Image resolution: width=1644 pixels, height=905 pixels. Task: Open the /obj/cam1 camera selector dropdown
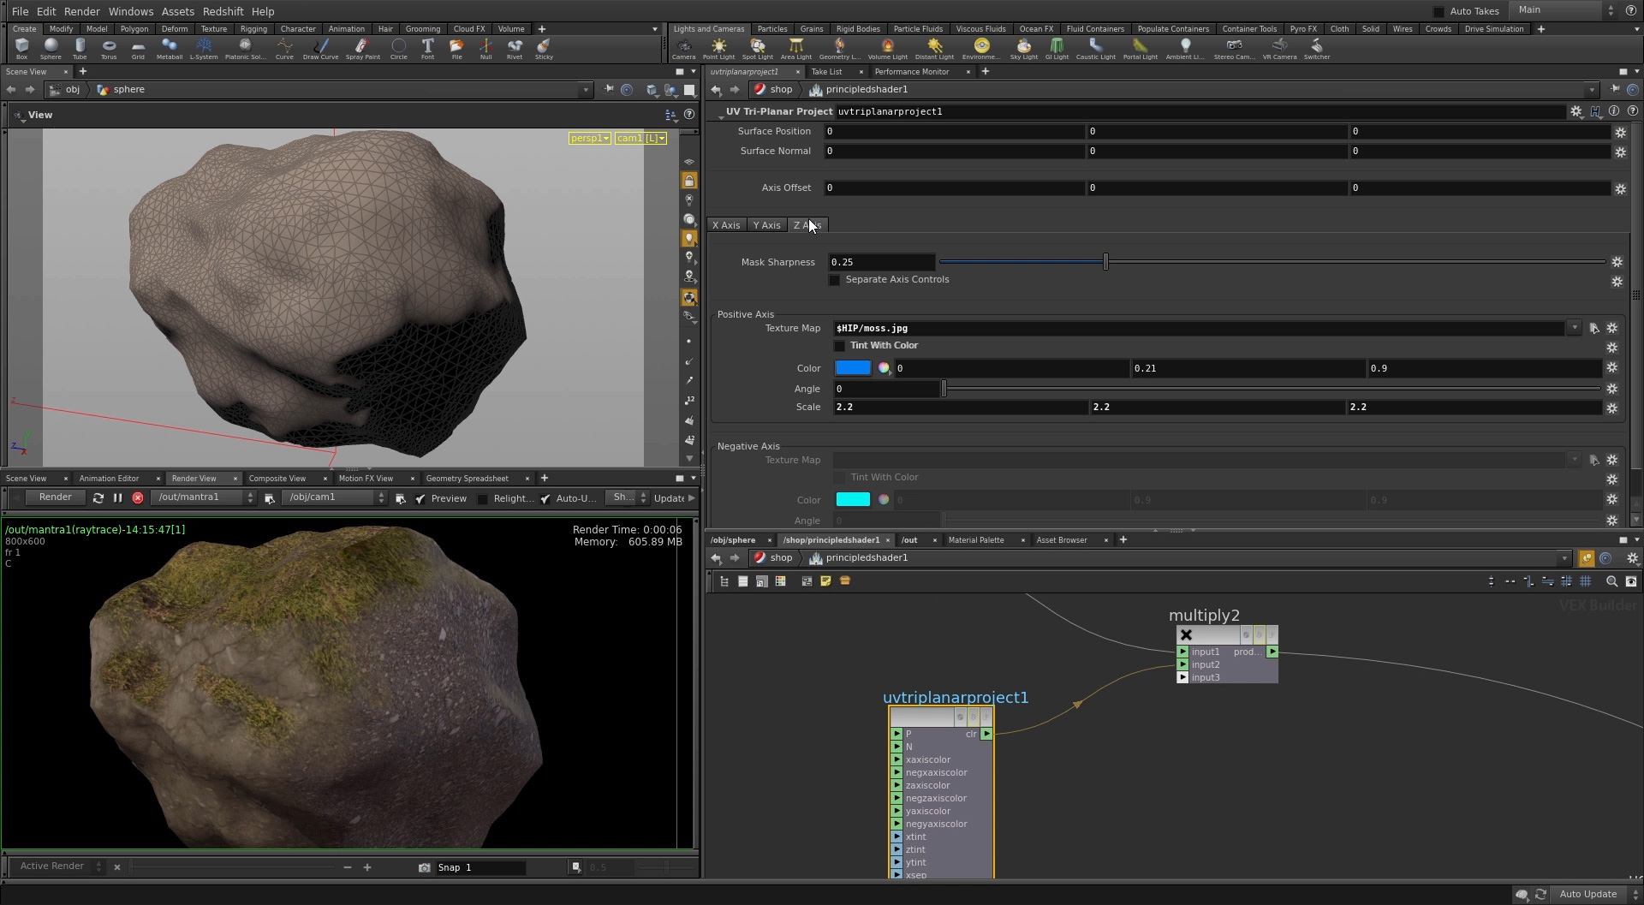coord(383,497)
